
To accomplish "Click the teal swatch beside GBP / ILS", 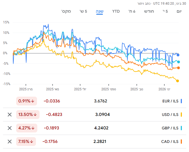I will pyautogui.click(x=181, y=128).
